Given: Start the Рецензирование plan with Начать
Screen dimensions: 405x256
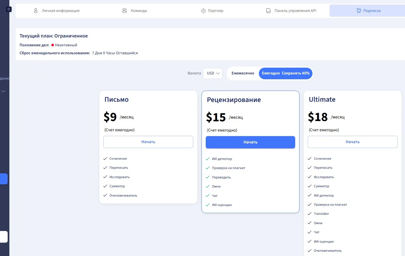Looking at the screenshot, I should (x=250, y=142).
